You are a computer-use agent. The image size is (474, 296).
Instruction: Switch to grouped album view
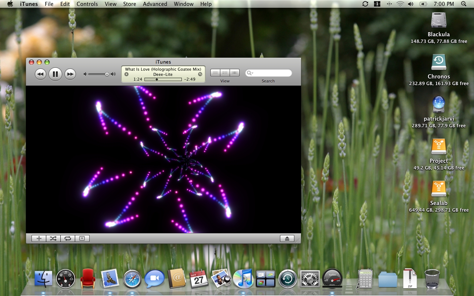pos(225,73)
